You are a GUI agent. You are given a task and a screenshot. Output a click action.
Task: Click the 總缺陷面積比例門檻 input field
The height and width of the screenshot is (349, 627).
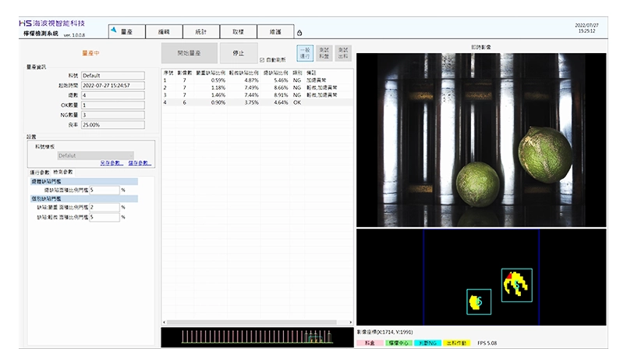(104, 190)
